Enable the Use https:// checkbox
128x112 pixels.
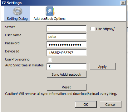(92, 29)
